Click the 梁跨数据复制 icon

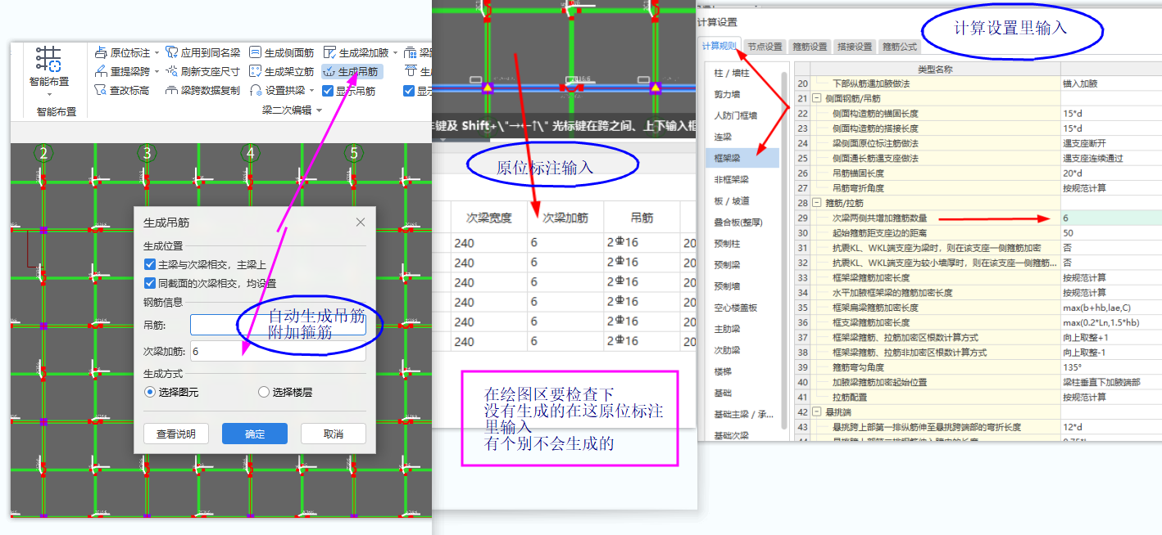pos(172,90)
